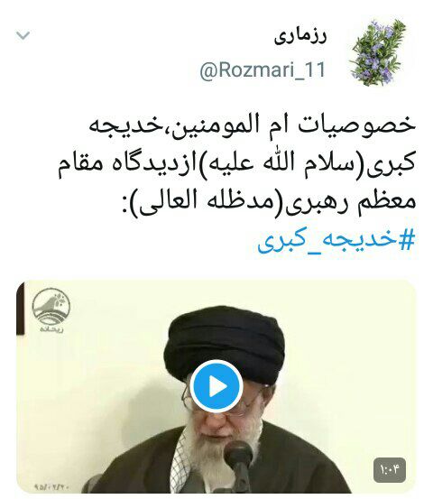Open the profile via display name رزماری

click(300, 37)
